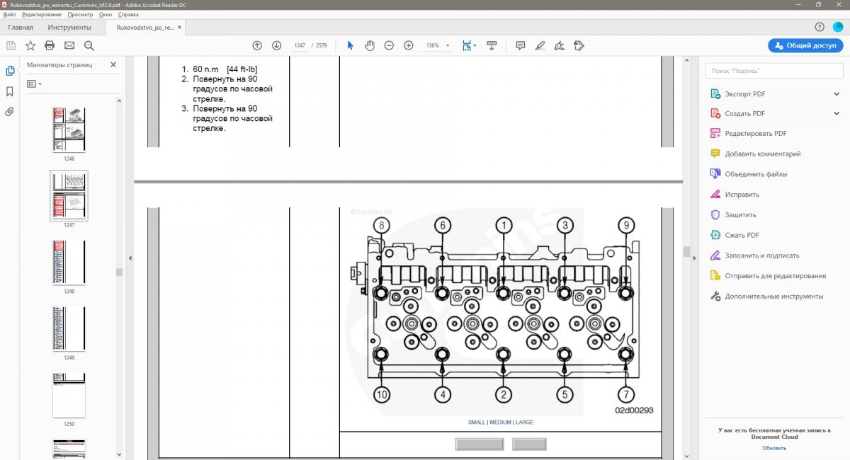
Task: Click the page number input field
Action: pyautogui.click(x=300, y=45)
